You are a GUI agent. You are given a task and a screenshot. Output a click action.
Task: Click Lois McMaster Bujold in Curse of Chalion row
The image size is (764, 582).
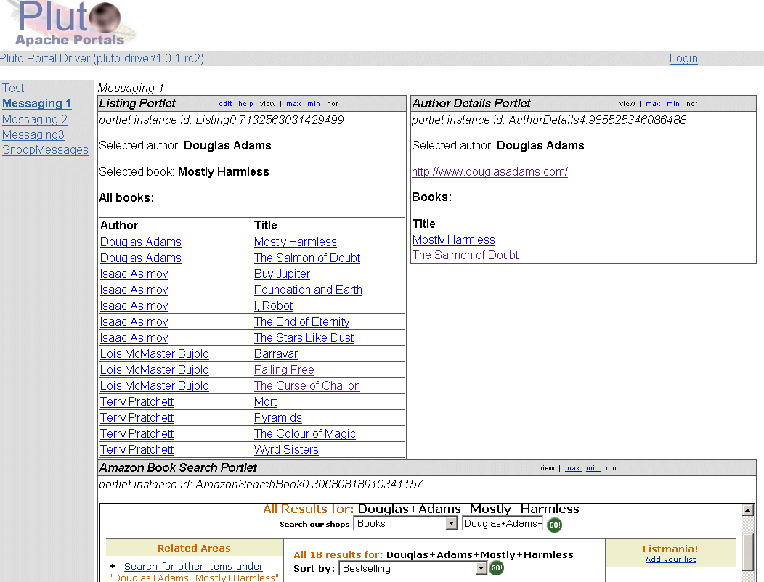click(155, 386)
